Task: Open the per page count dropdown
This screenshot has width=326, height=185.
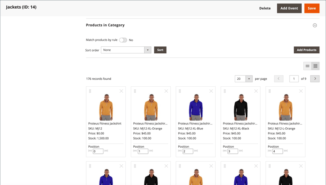Action: click(244, 79)
